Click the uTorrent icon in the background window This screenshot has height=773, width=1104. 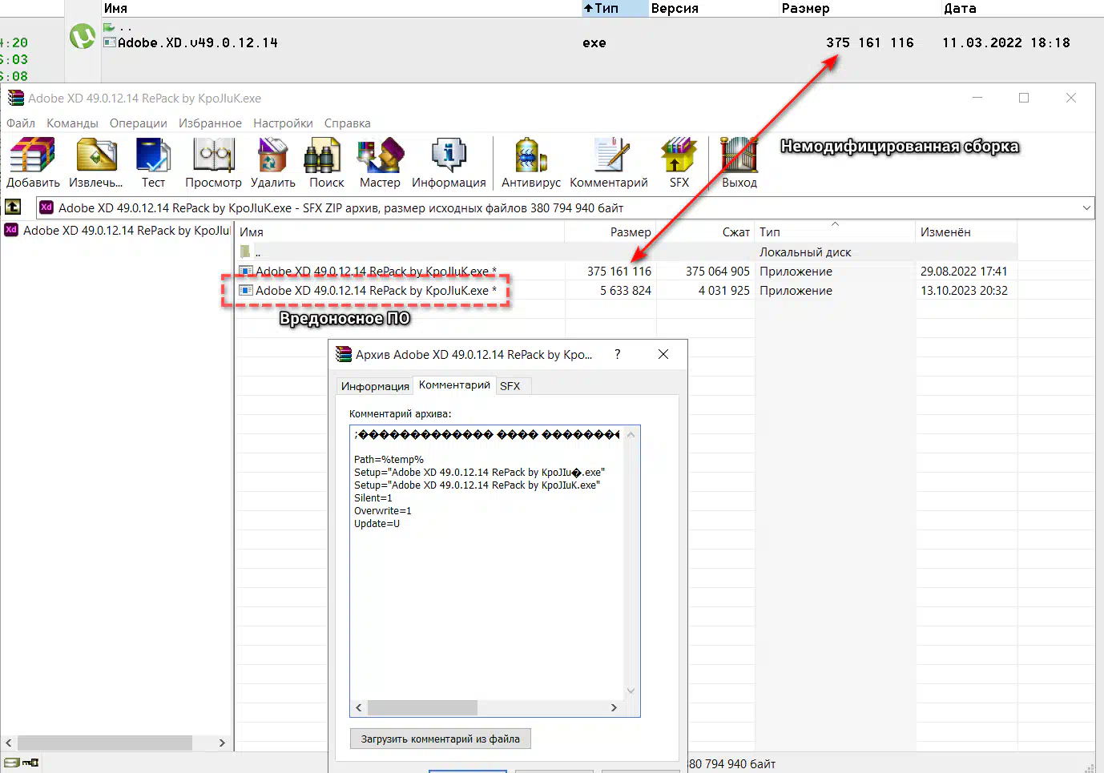82,35
